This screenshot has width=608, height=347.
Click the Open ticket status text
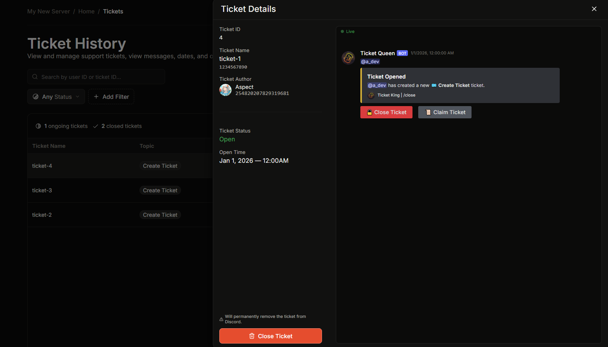(227, 139)
